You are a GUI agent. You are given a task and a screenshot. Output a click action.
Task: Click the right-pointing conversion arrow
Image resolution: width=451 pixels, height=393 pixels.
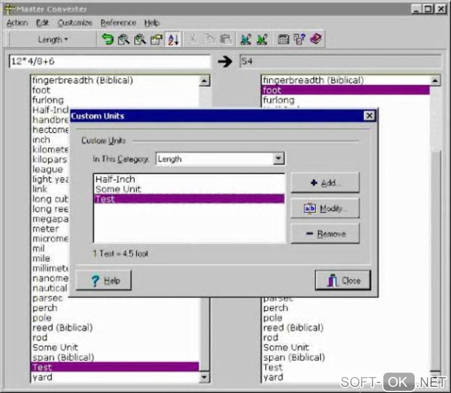click(x=225, y=61)
